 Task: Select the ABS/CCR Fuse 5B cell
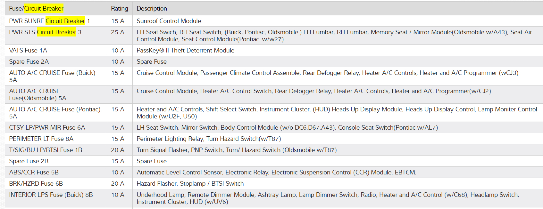pos(34,173)
